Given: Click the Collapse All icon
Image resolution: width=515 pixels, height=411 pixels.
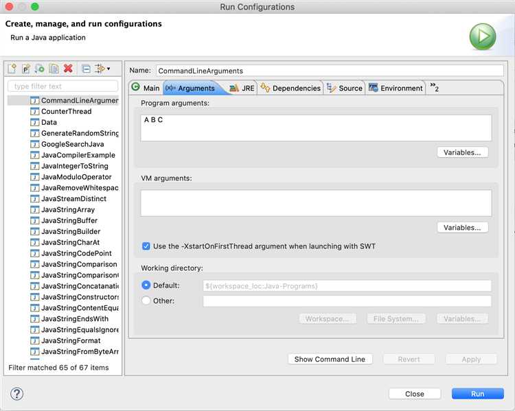Looking at the screenshot, I should coord(86,69).
